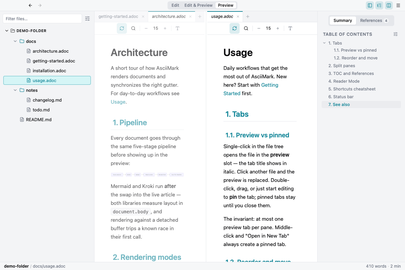Click the 410 words count
The width and height of the screenshot is (405, 270).
coord(376,266)
